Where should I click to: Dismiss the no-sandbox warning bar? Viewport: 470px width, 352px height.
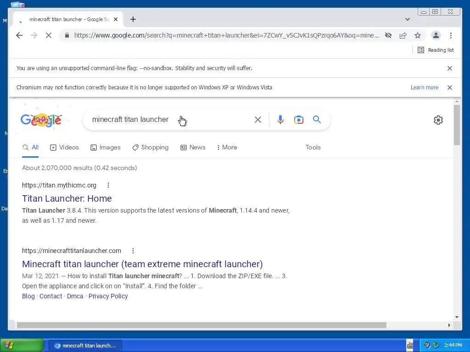450,68
